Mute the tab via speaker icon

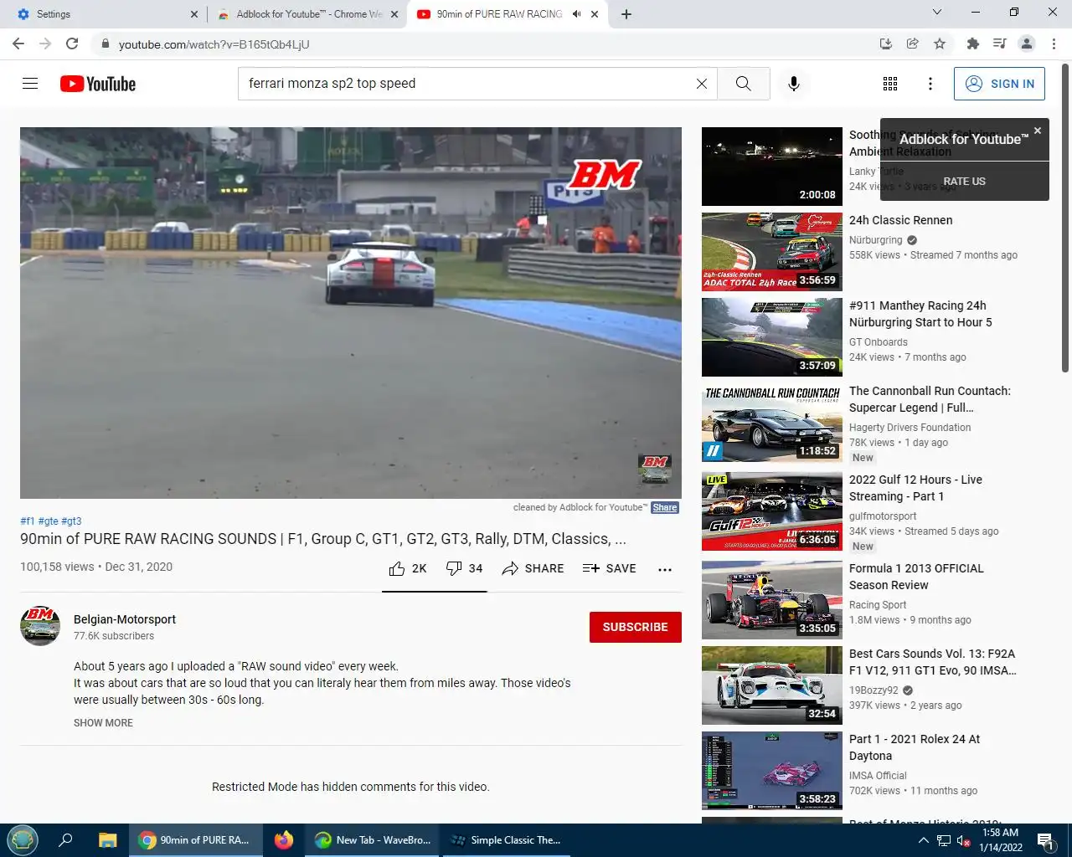(x=577, y=14)
